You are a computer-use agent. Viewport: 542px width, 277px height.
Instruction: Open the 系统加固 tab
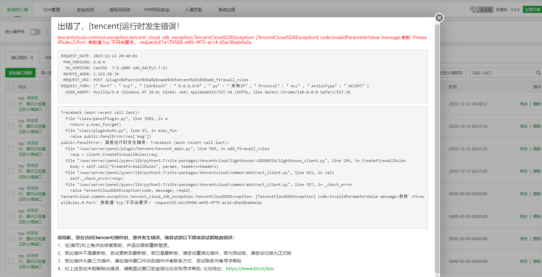[227, 10]
